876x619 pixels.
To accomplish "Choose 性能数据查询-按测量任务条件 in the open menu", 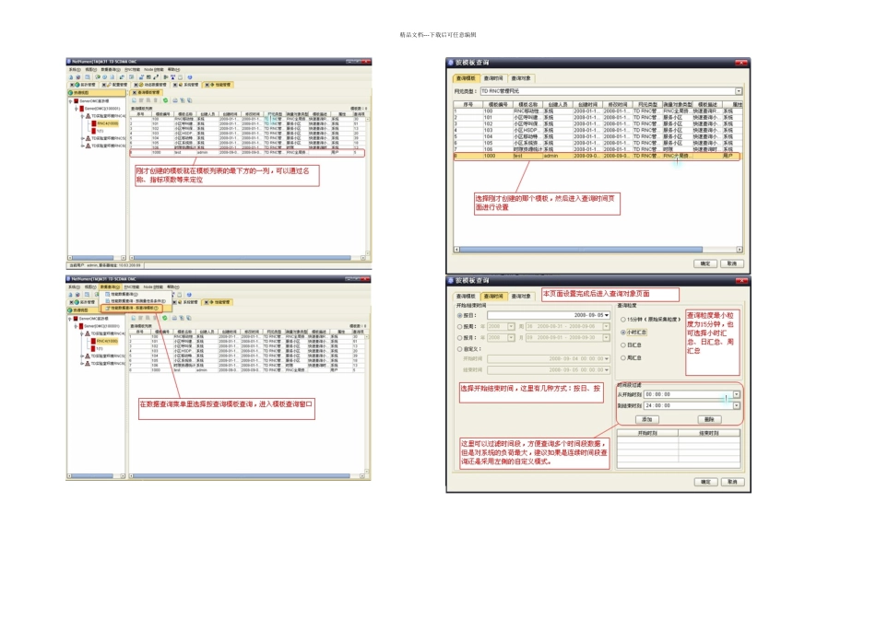I will 135,301.
